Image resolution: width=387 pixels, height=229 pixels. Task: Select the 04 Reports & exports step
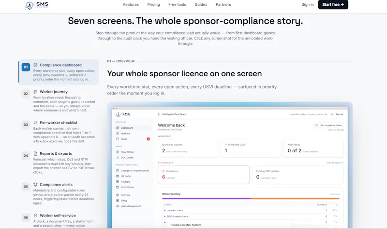[59, 162]
